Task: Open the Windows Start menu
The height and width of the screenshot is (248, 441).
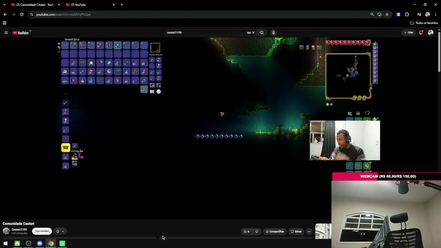Action: click(x=6, y=244)
